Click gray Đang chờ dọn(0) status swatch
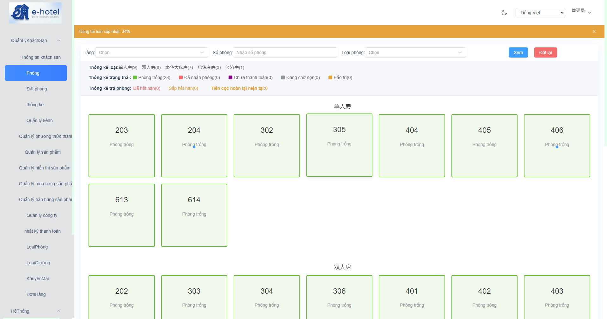Screen dimensions: 607x319 [x=283, y=77]
